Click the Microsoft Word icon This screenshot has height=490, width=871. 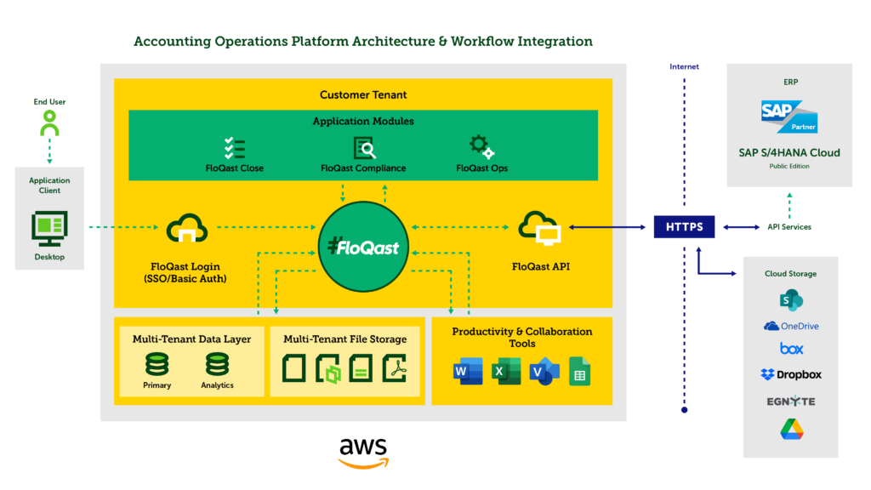pos(468,371)
